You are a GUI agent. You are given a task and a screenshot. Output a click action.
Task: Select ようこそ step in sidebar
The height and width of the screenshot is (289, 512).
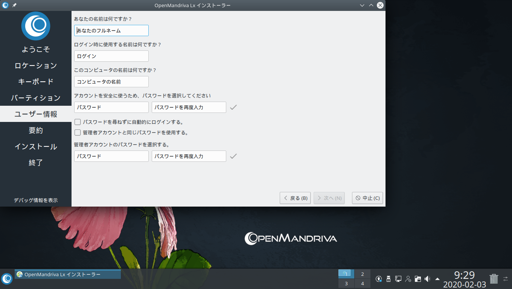(36, 49)
